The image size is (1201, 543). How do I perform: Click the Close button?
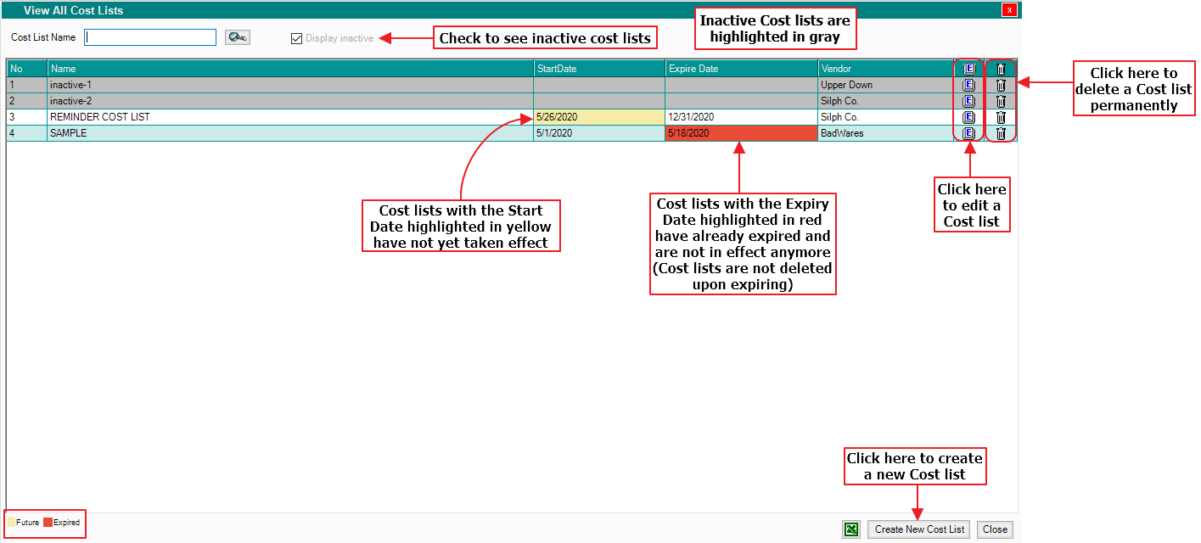995,529
